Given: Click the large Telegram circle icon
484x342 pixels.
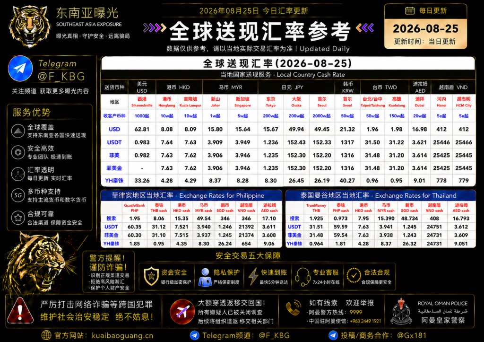Looking at the screenshot, I should click(x=20, y=68).
